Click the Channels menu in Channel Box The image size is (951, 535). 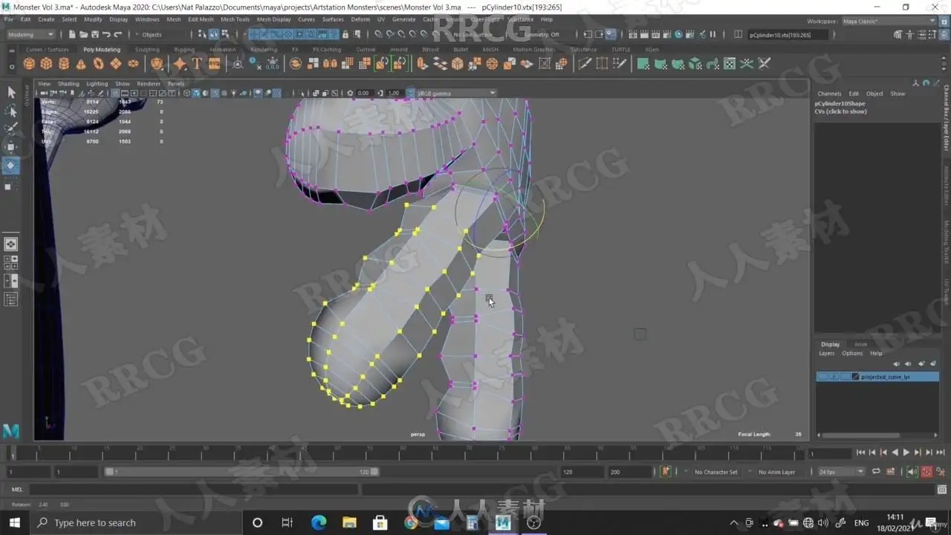click(829, 94)
